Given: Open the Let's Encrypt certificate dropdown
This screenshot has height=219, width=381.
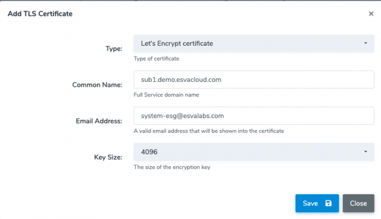Looking at the screenshot, I should point(254,43).
